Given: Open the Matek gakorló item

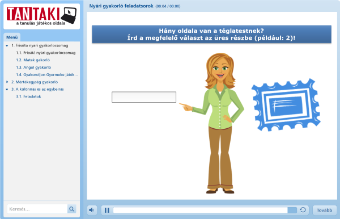Looking at the screenshot, I should [x=33, y=60].
